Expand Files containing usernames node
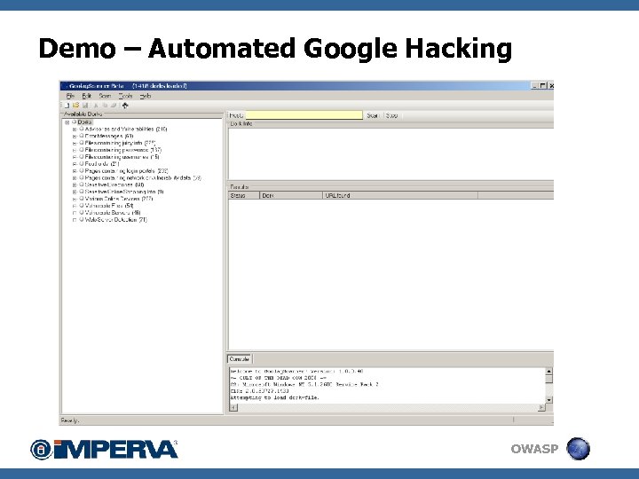The width and height of the screenshot is (639, 479). (75, 157)
